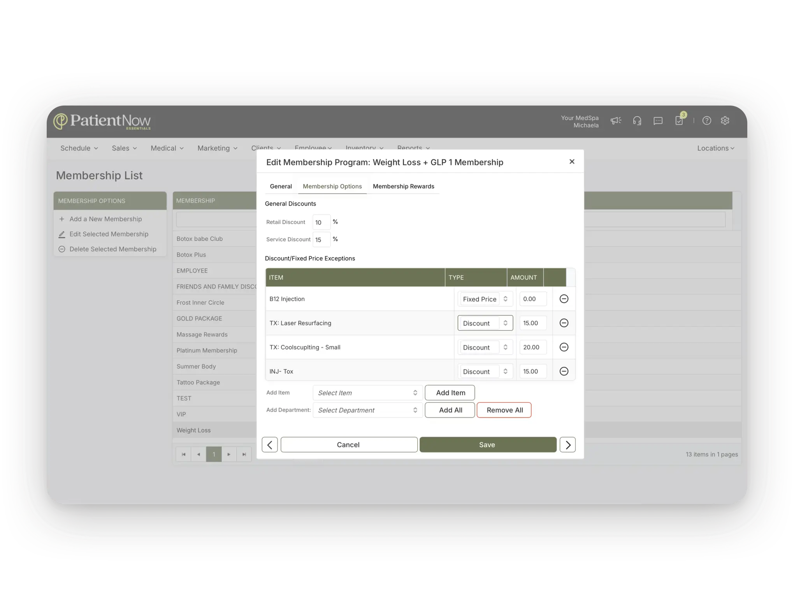Select Summer Body membership row

pos(214,367)
